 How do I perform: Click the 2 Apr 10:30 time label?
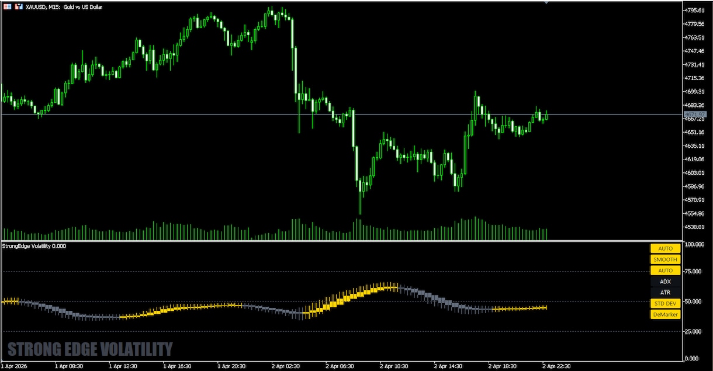tap(394, 366)
